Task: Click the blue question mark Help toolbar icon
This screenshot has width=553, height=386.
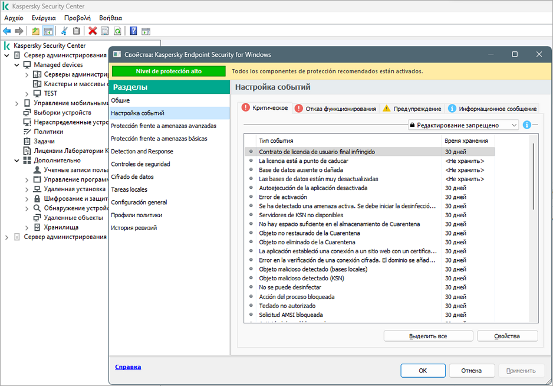Action: (133, 31)
